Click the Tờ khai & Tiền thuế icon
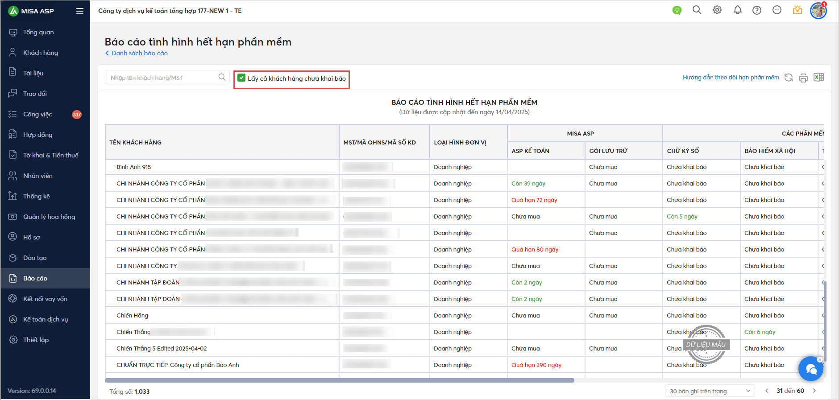 pyautogui.click(x=13, y=155)
